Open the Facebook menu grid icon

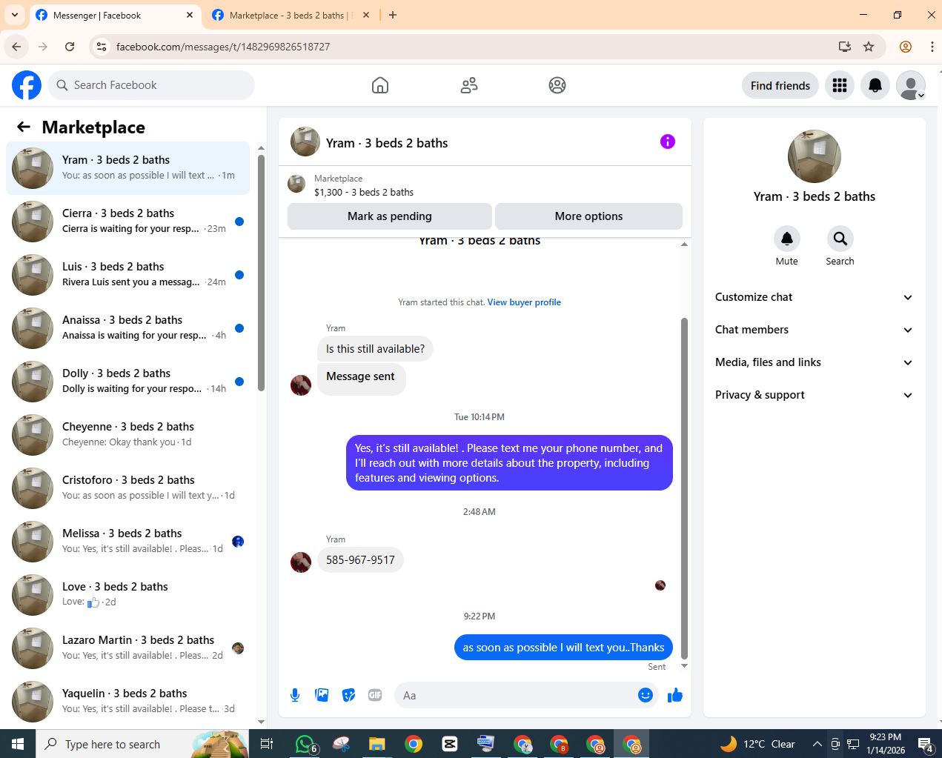840,85
